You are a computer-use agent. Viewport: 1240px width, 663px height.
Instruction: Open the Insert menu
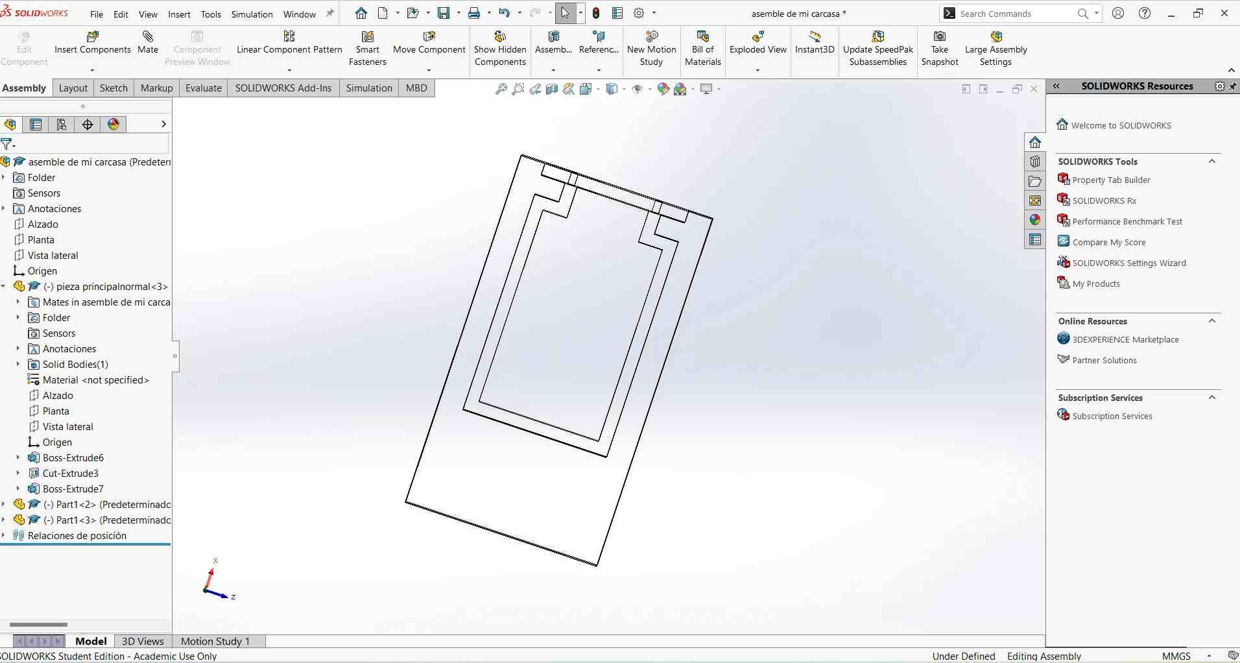(179, 14)
